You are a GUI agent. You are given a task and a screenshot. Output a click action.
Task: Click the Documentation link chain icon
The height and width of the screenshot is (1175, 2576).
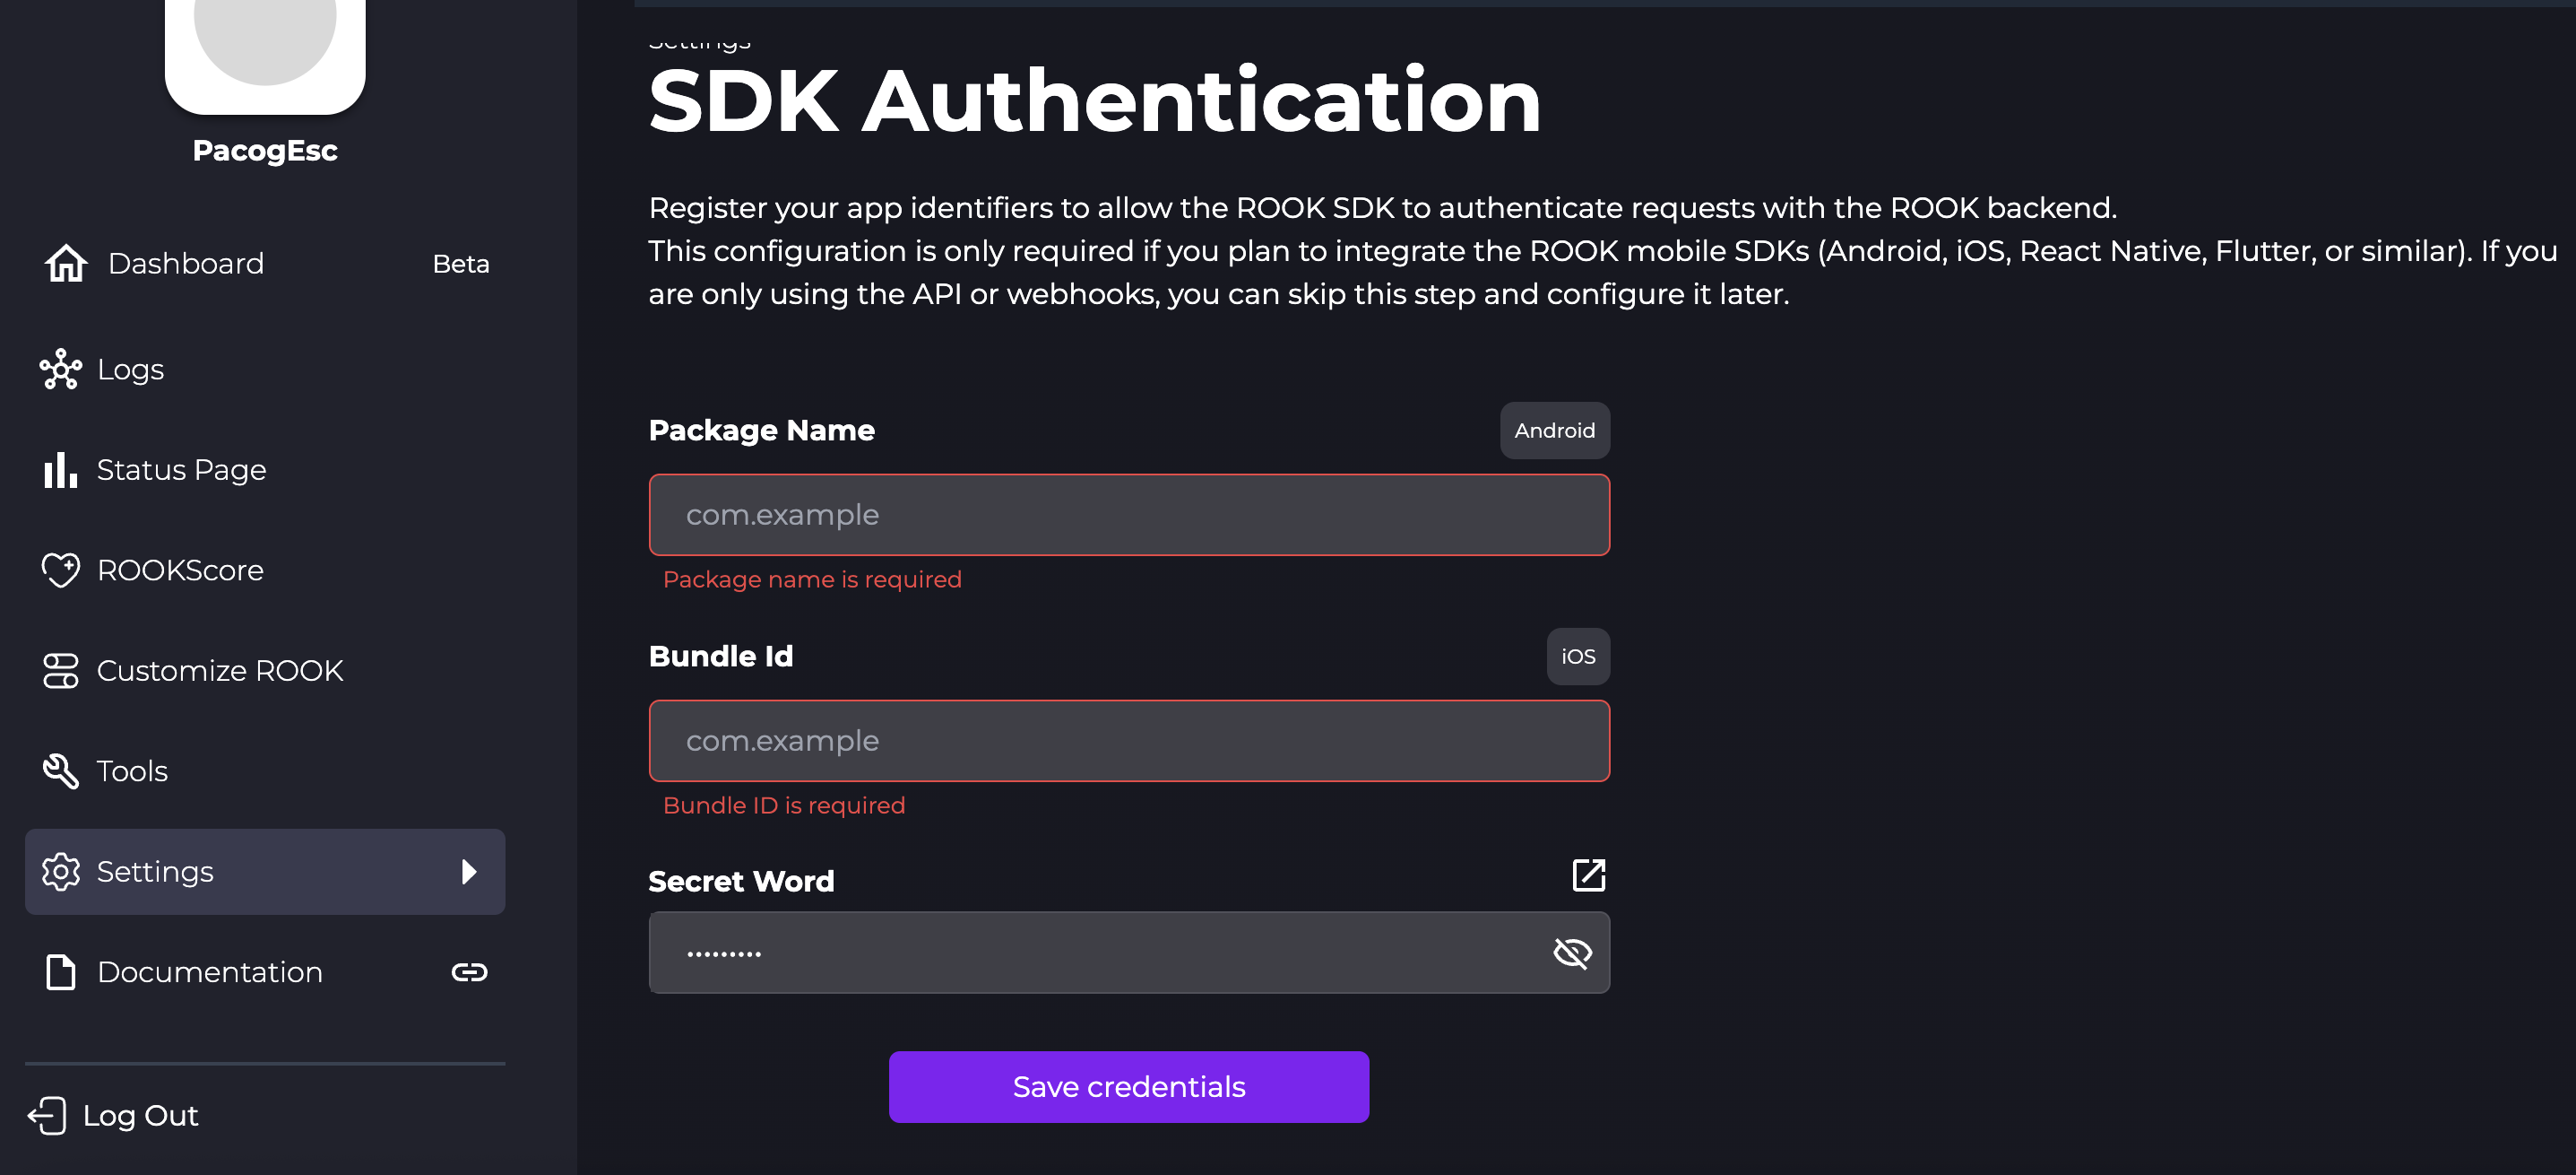469,971
